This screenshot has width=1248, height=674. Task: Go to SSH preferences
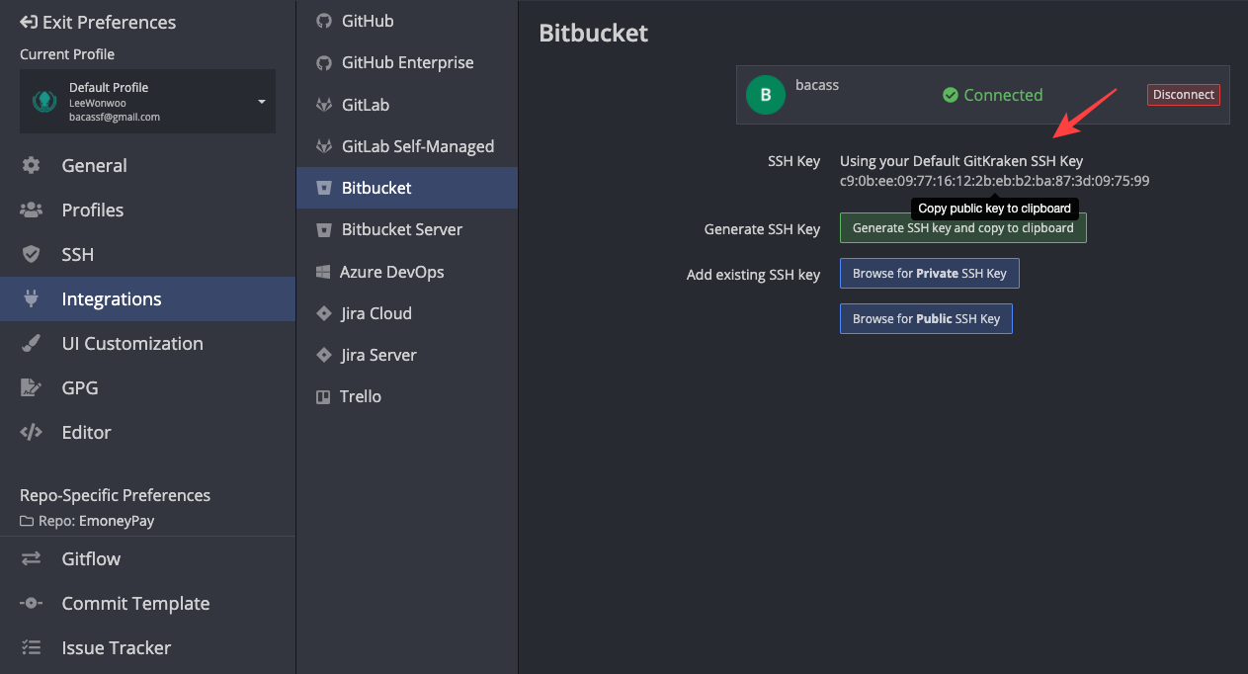[x=147, y=254]
